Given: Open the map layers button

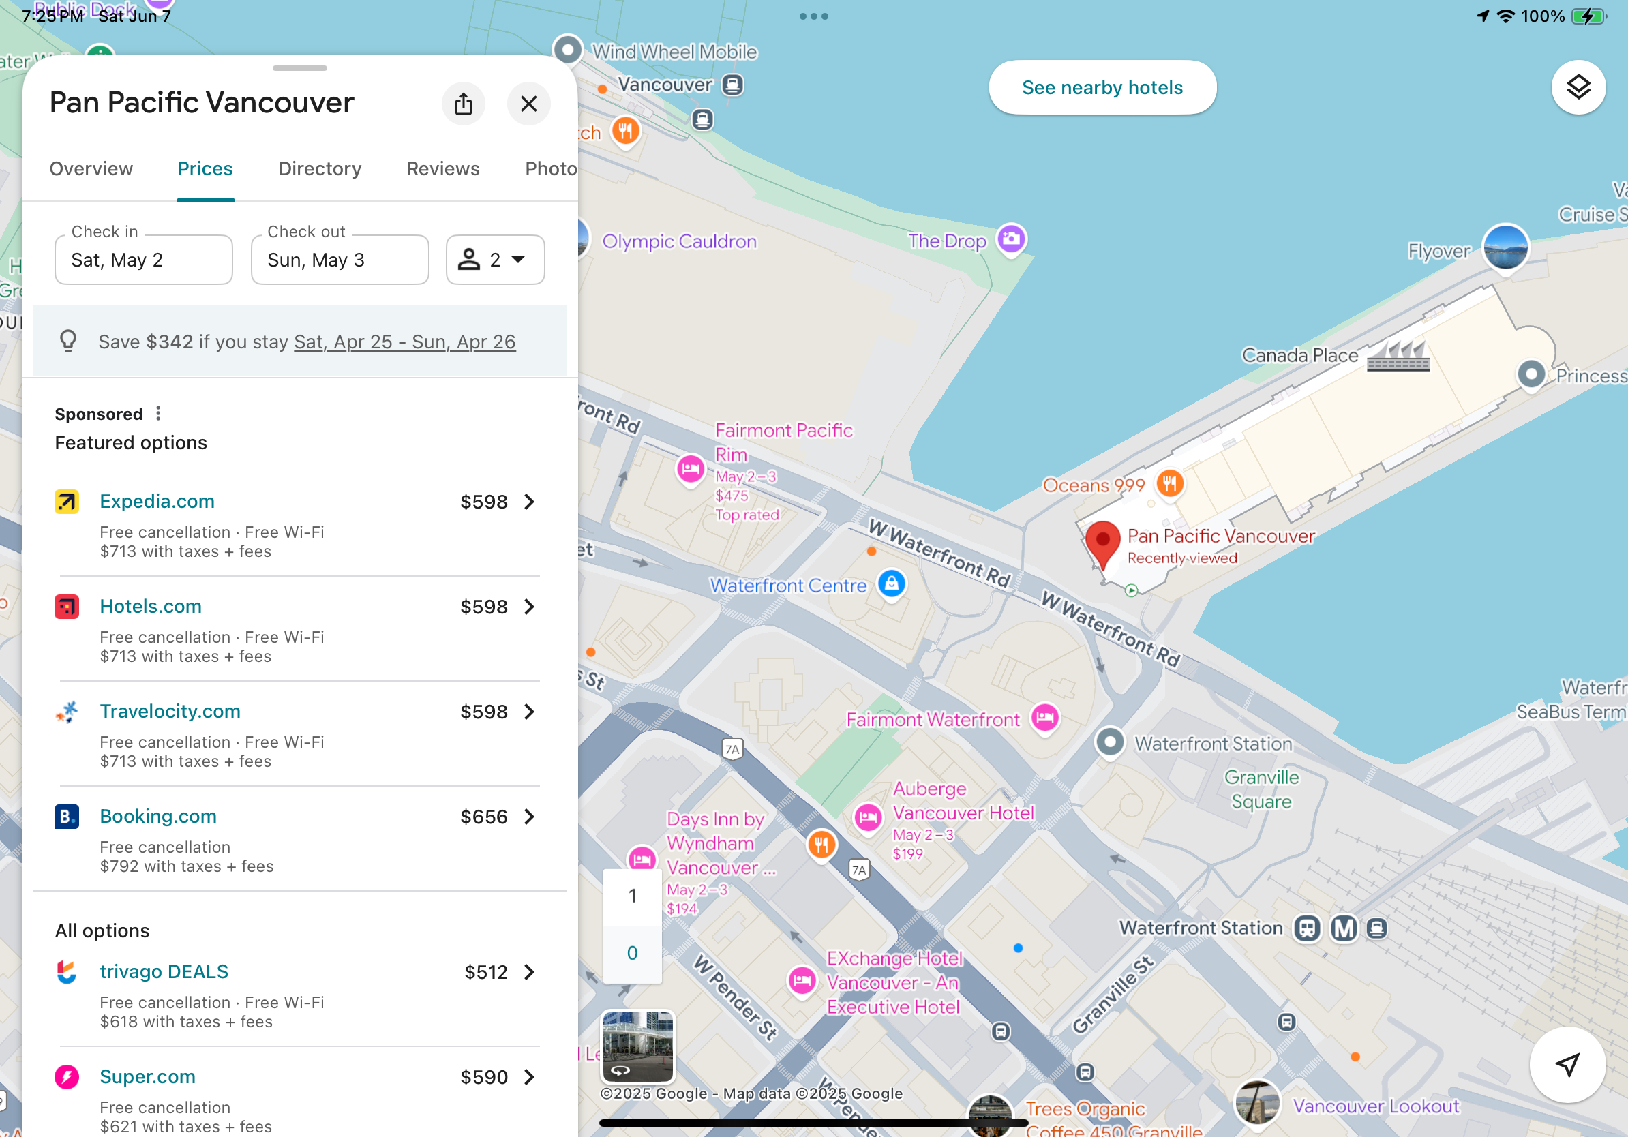Looking at the screenshot, I should [1578, 87].
